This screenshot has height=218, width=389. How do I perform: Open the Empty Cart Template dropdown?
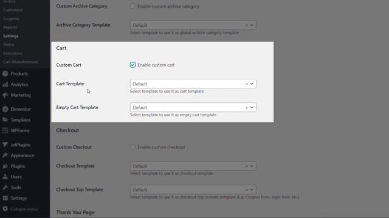pos(193,108)
